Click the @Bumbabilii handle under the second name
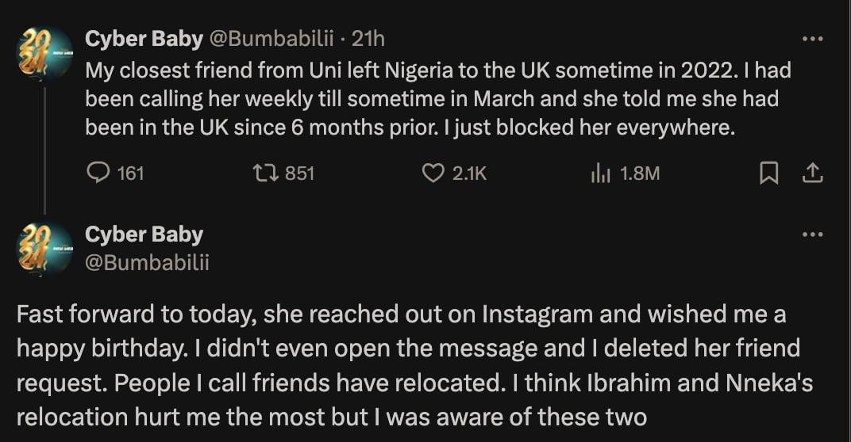This screenshot has height=442, width=851. pos(147,262)
